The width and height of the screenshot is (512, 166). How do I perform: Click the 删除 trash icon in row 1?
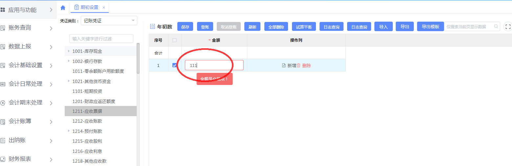tap(299, 66)
